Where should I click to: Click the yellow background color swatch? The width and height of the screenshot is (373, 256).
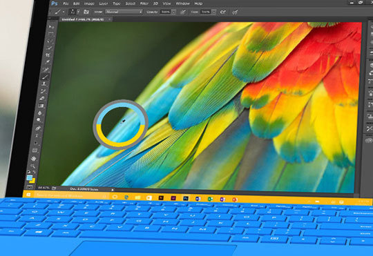[33, 181]
